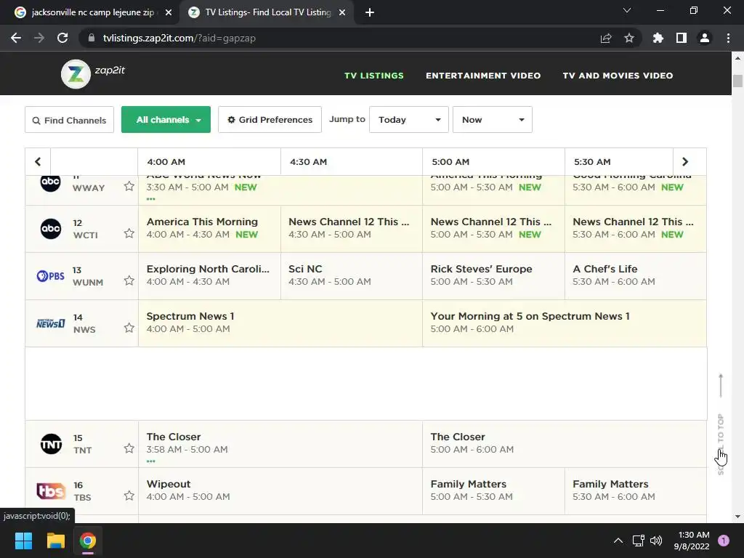
Task: Open the Windows Start menu
Action: click(x=23, y=541)
